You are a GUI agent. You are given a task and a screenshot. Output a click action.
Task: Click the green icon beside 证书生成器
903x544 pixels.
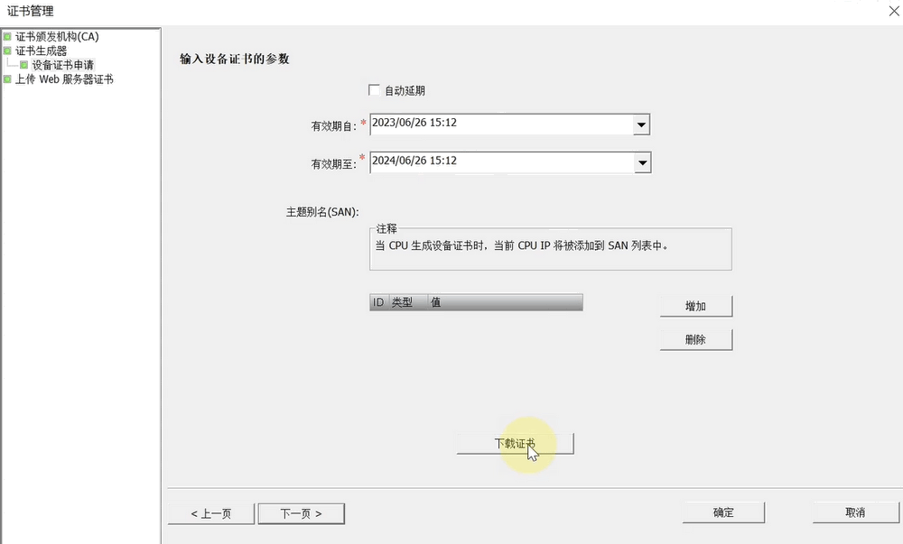click(7, 51)
